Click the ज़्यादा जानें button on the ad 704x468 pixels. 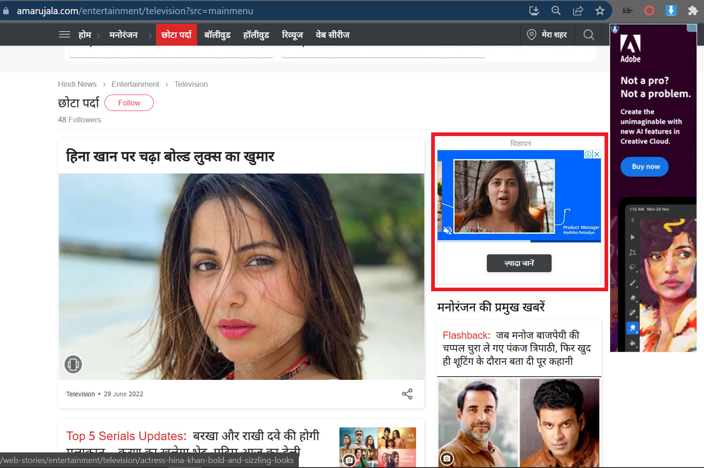pyautogui.click(x=519, y=263)
